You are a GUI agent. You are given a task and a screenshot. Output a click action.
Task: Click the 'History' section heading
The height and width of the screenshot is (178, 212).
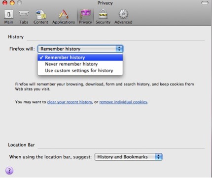16,37
